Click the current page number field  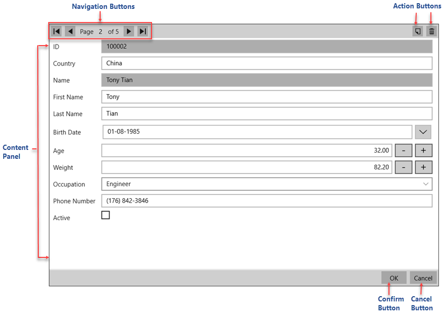[x=100, y=31]
